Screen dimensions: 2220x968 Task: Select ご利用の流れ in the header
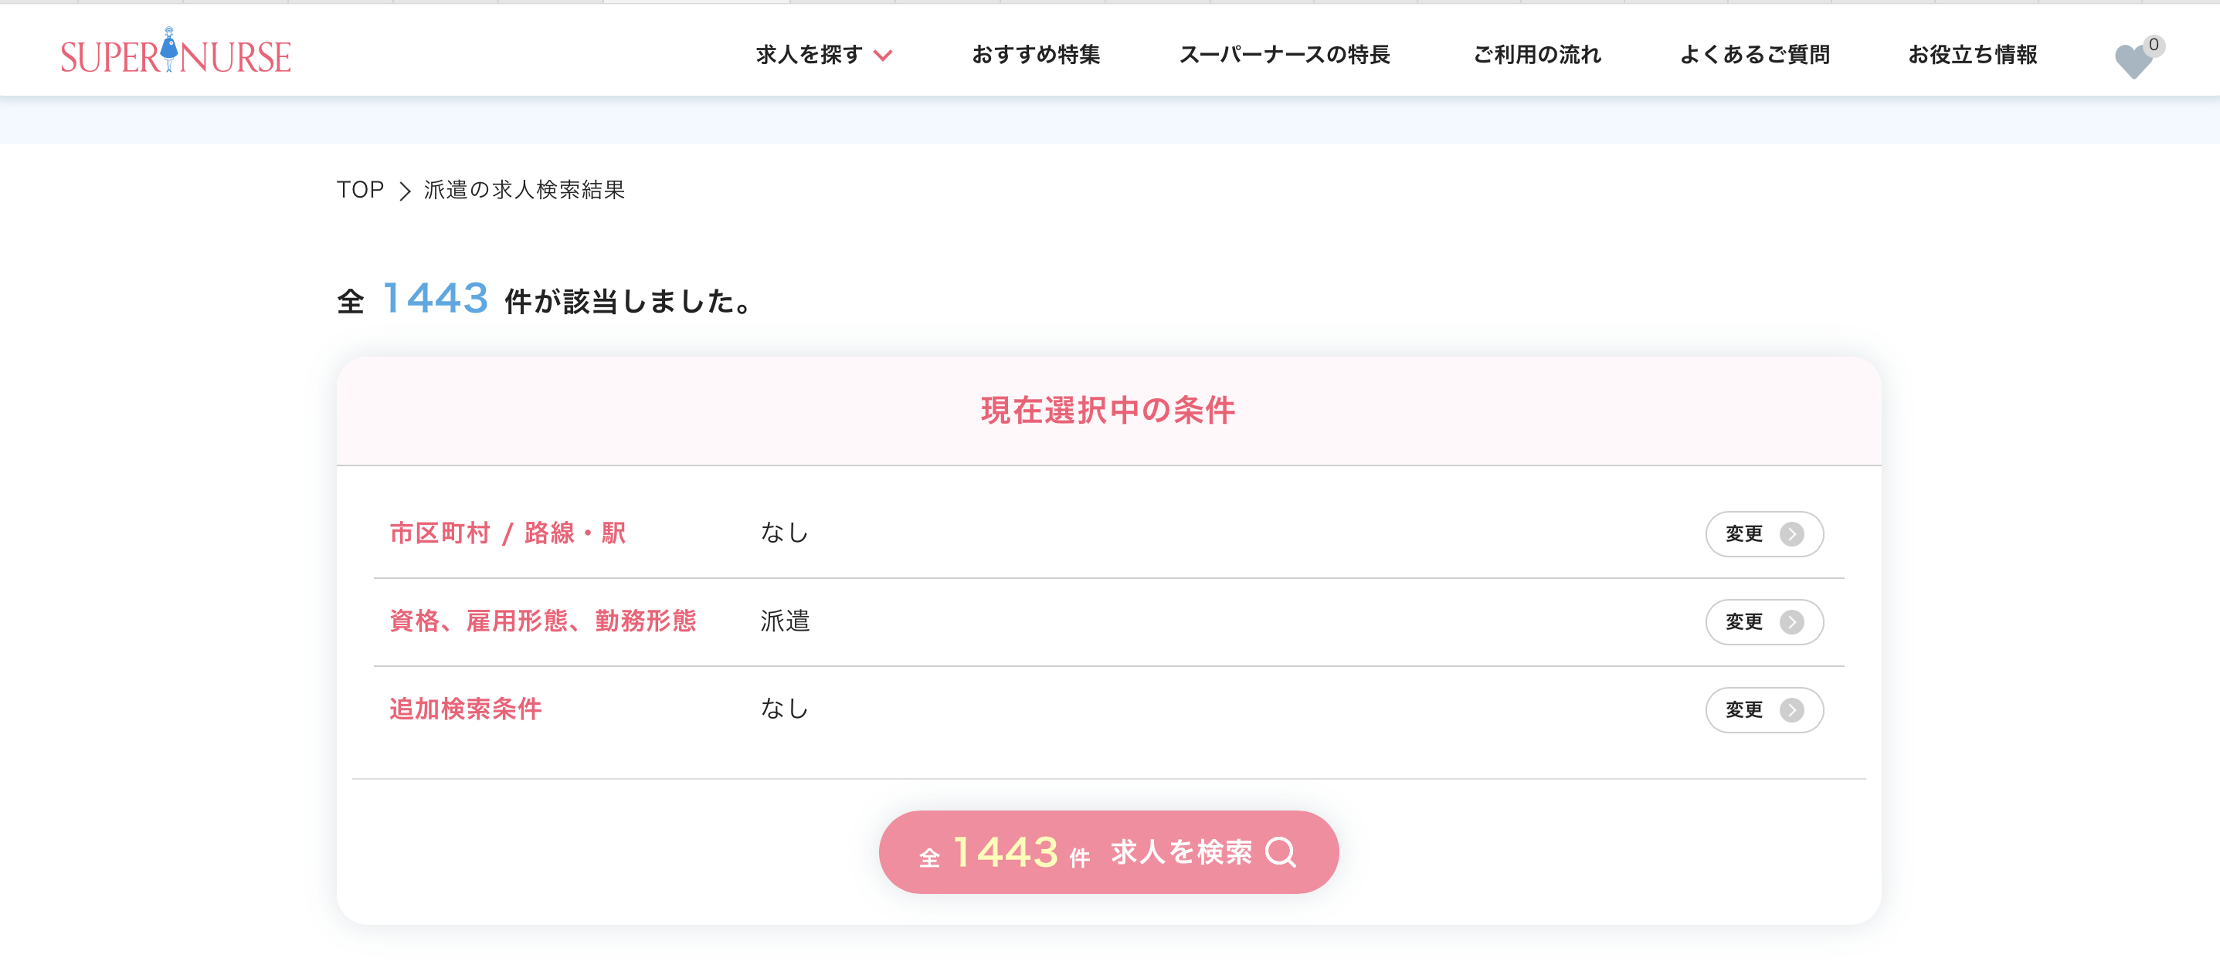pos(1536,54)
